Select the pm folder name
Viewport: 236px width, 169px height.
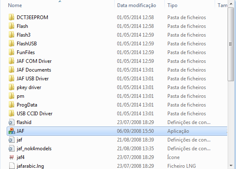click(21, 96)
